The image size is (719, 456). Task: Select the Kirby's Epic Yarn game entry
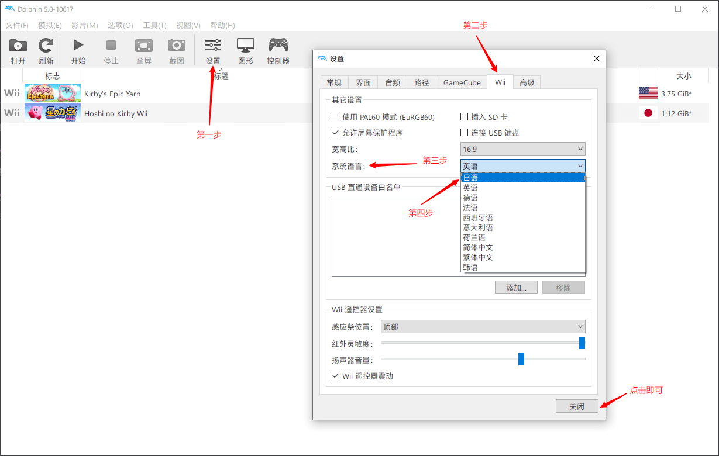tap(112, 94)
